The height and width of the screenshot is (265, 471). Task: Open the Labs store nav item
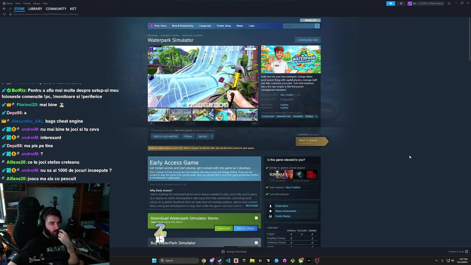point(251,26)
